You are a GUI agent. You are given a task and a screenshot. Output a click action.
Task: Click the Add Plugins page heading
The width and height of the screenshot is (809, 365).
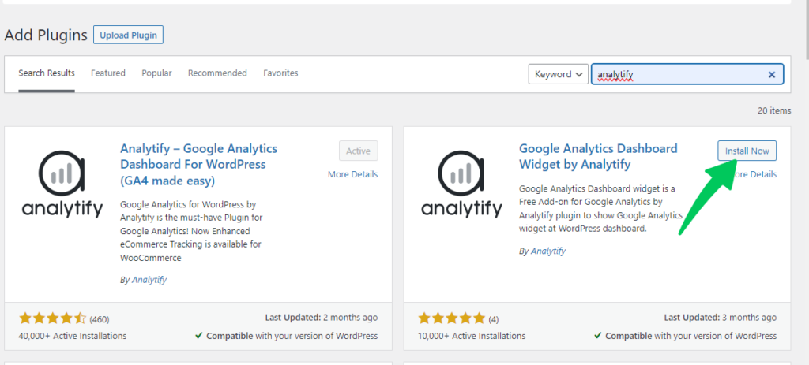click(x=46, y=35)
